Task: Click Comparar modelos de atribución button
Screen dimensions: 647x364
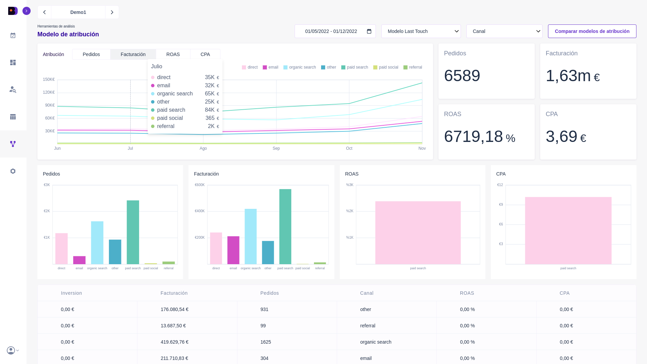Action: coord(592,31)
